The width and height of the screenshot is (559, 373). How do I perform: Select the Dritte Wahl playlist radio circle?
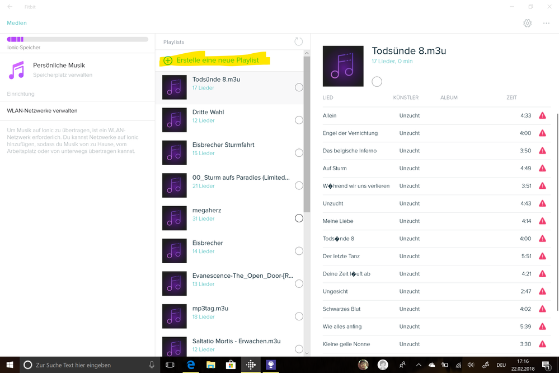pos(299,120)
